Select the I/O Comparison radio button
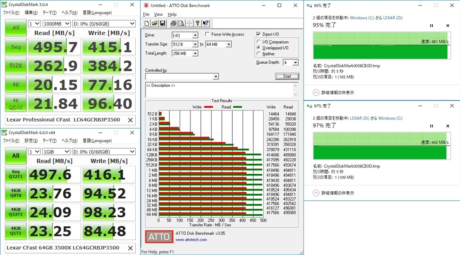Image resolution: width=460 pixels, height=255 pixels. [258, 42]
